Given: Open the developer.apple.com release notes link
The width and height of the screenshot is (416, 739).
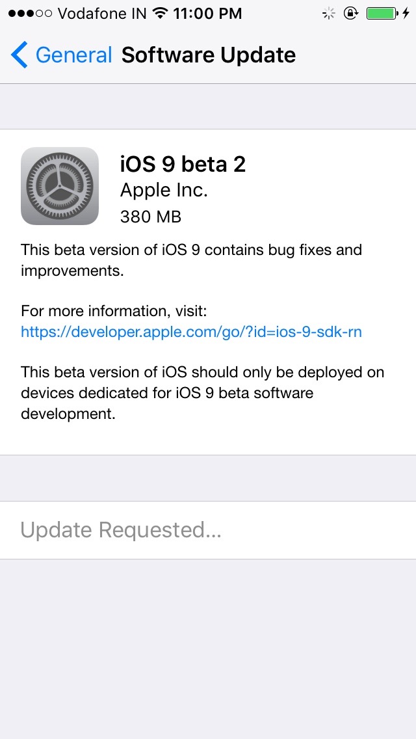Looking at the screenshot, I should coord(191,332).
